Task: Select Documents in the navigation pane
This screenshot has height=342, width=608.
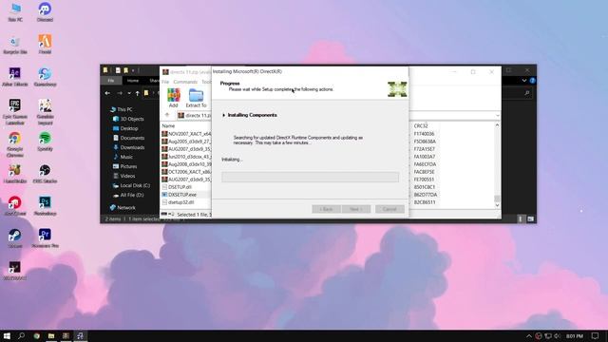Action: pyautogui.click(x=128, y=138)
